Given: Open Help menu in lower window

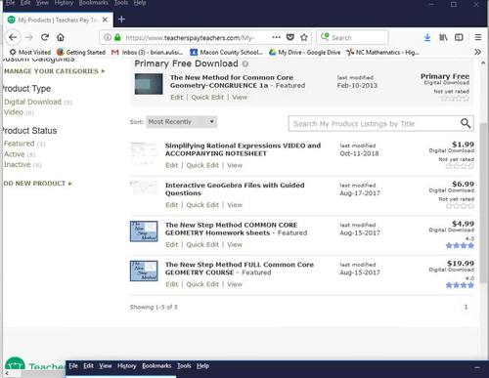Looking at the screenshot, I should [202, 366].
